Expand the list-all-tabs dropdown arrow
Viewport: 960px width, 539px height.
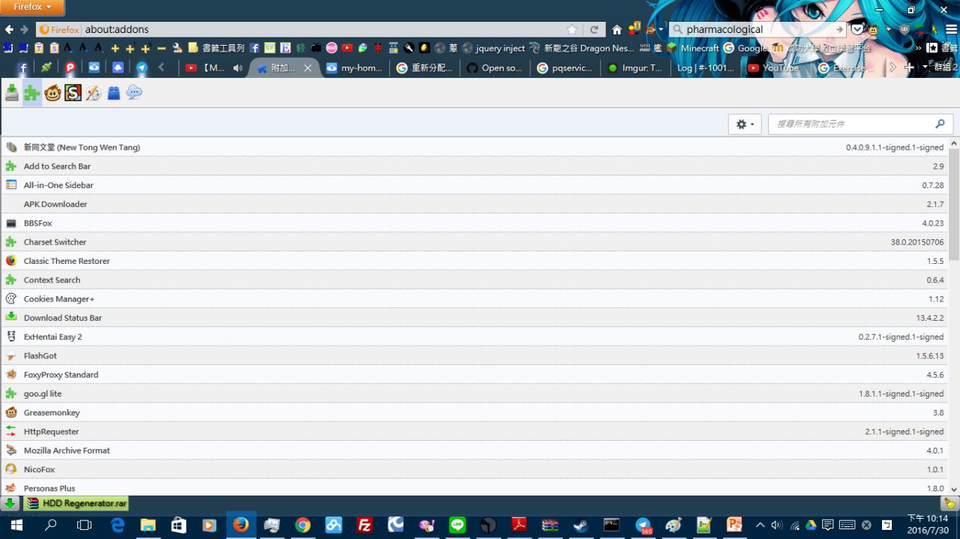click(x=925, y=67)
